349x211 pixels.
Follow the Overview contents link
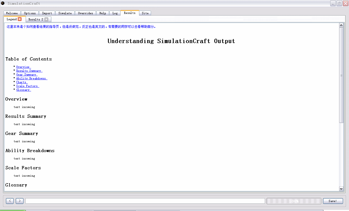(23, 67)
